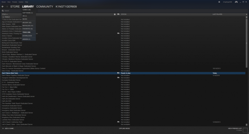Select Call of Duty: Modern Warfare 3 Dedicated Server

coord(19,54)
